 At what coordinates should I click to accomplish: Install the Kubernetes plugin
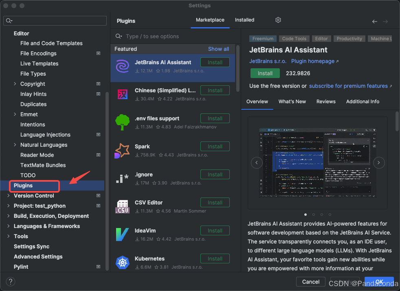(x=215, y=258)
